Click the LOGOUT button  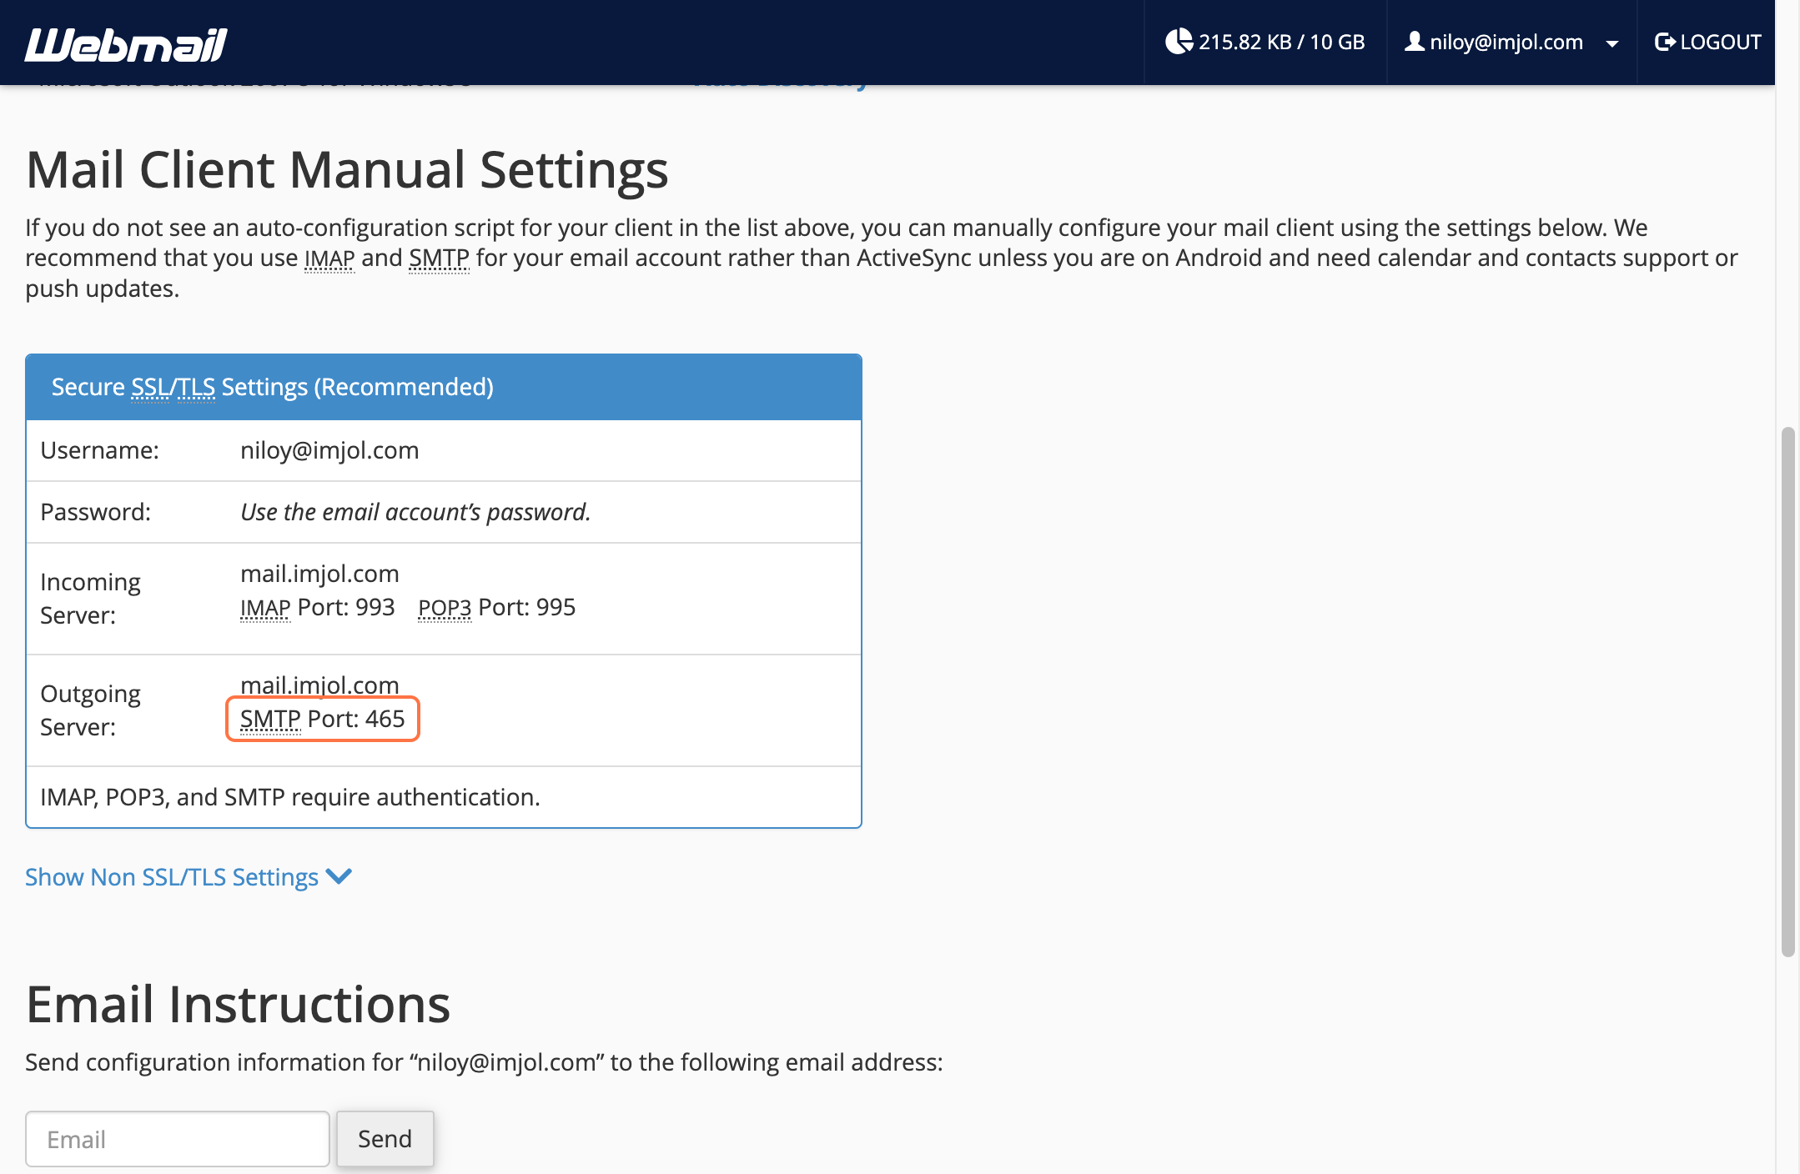(x=1707, y=42)
